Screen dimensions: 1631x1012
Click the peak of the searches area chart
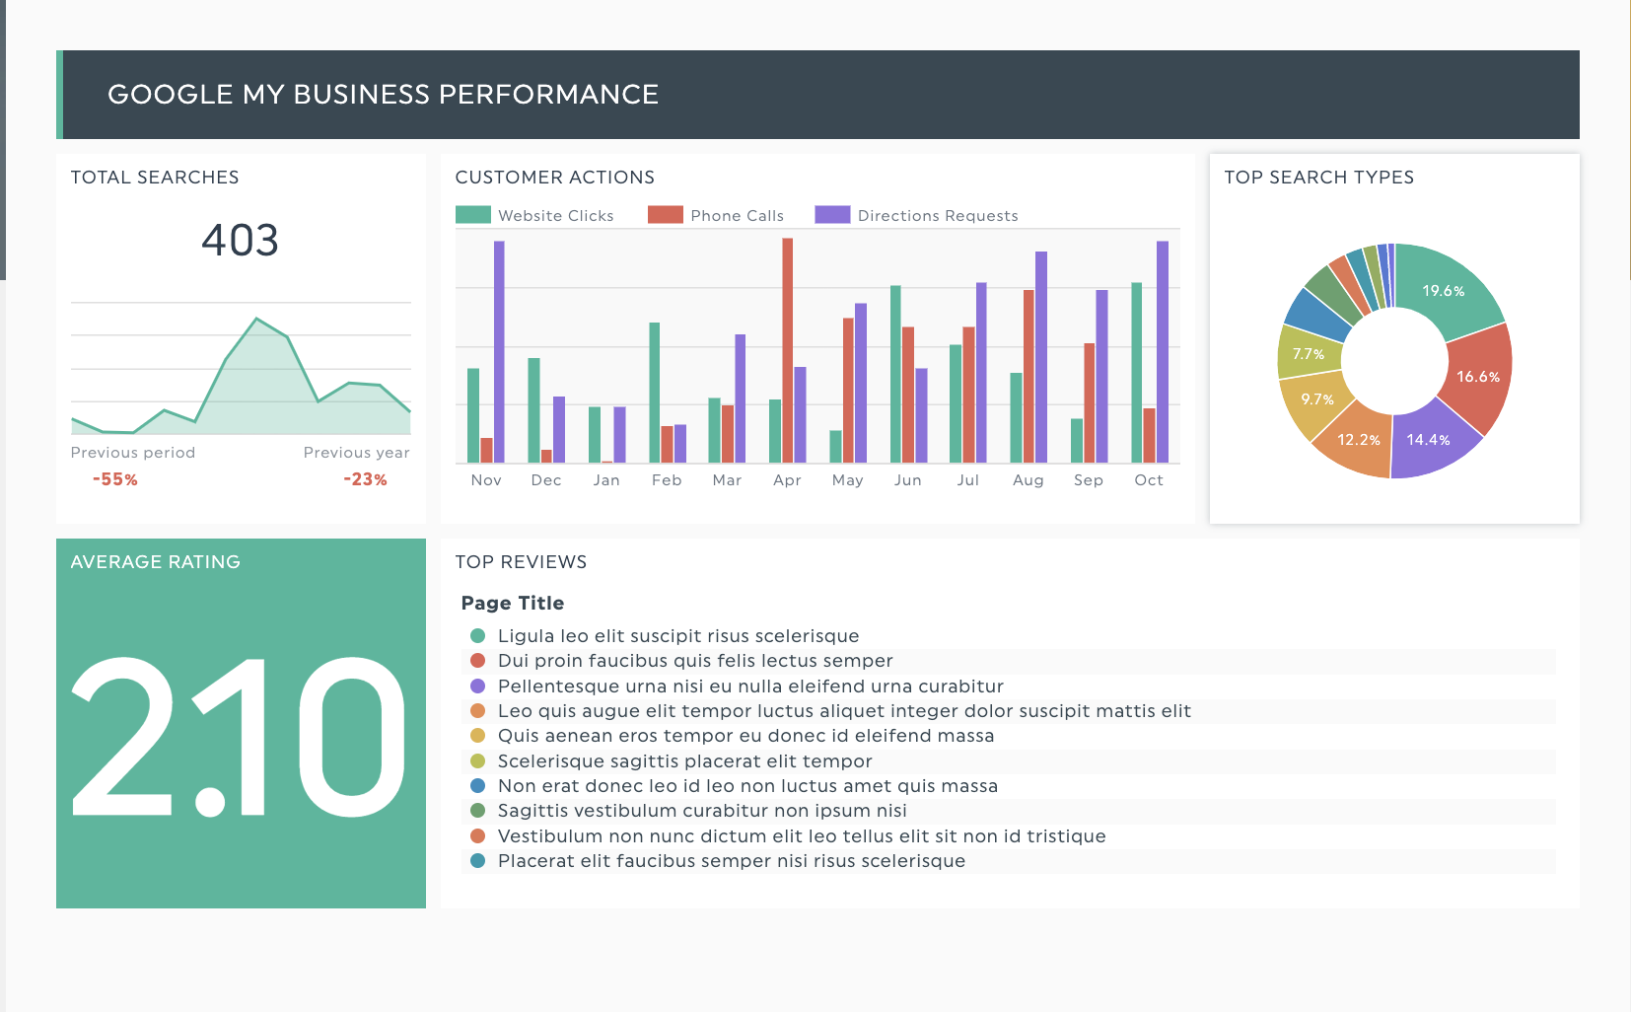click(x=256, y=319)
